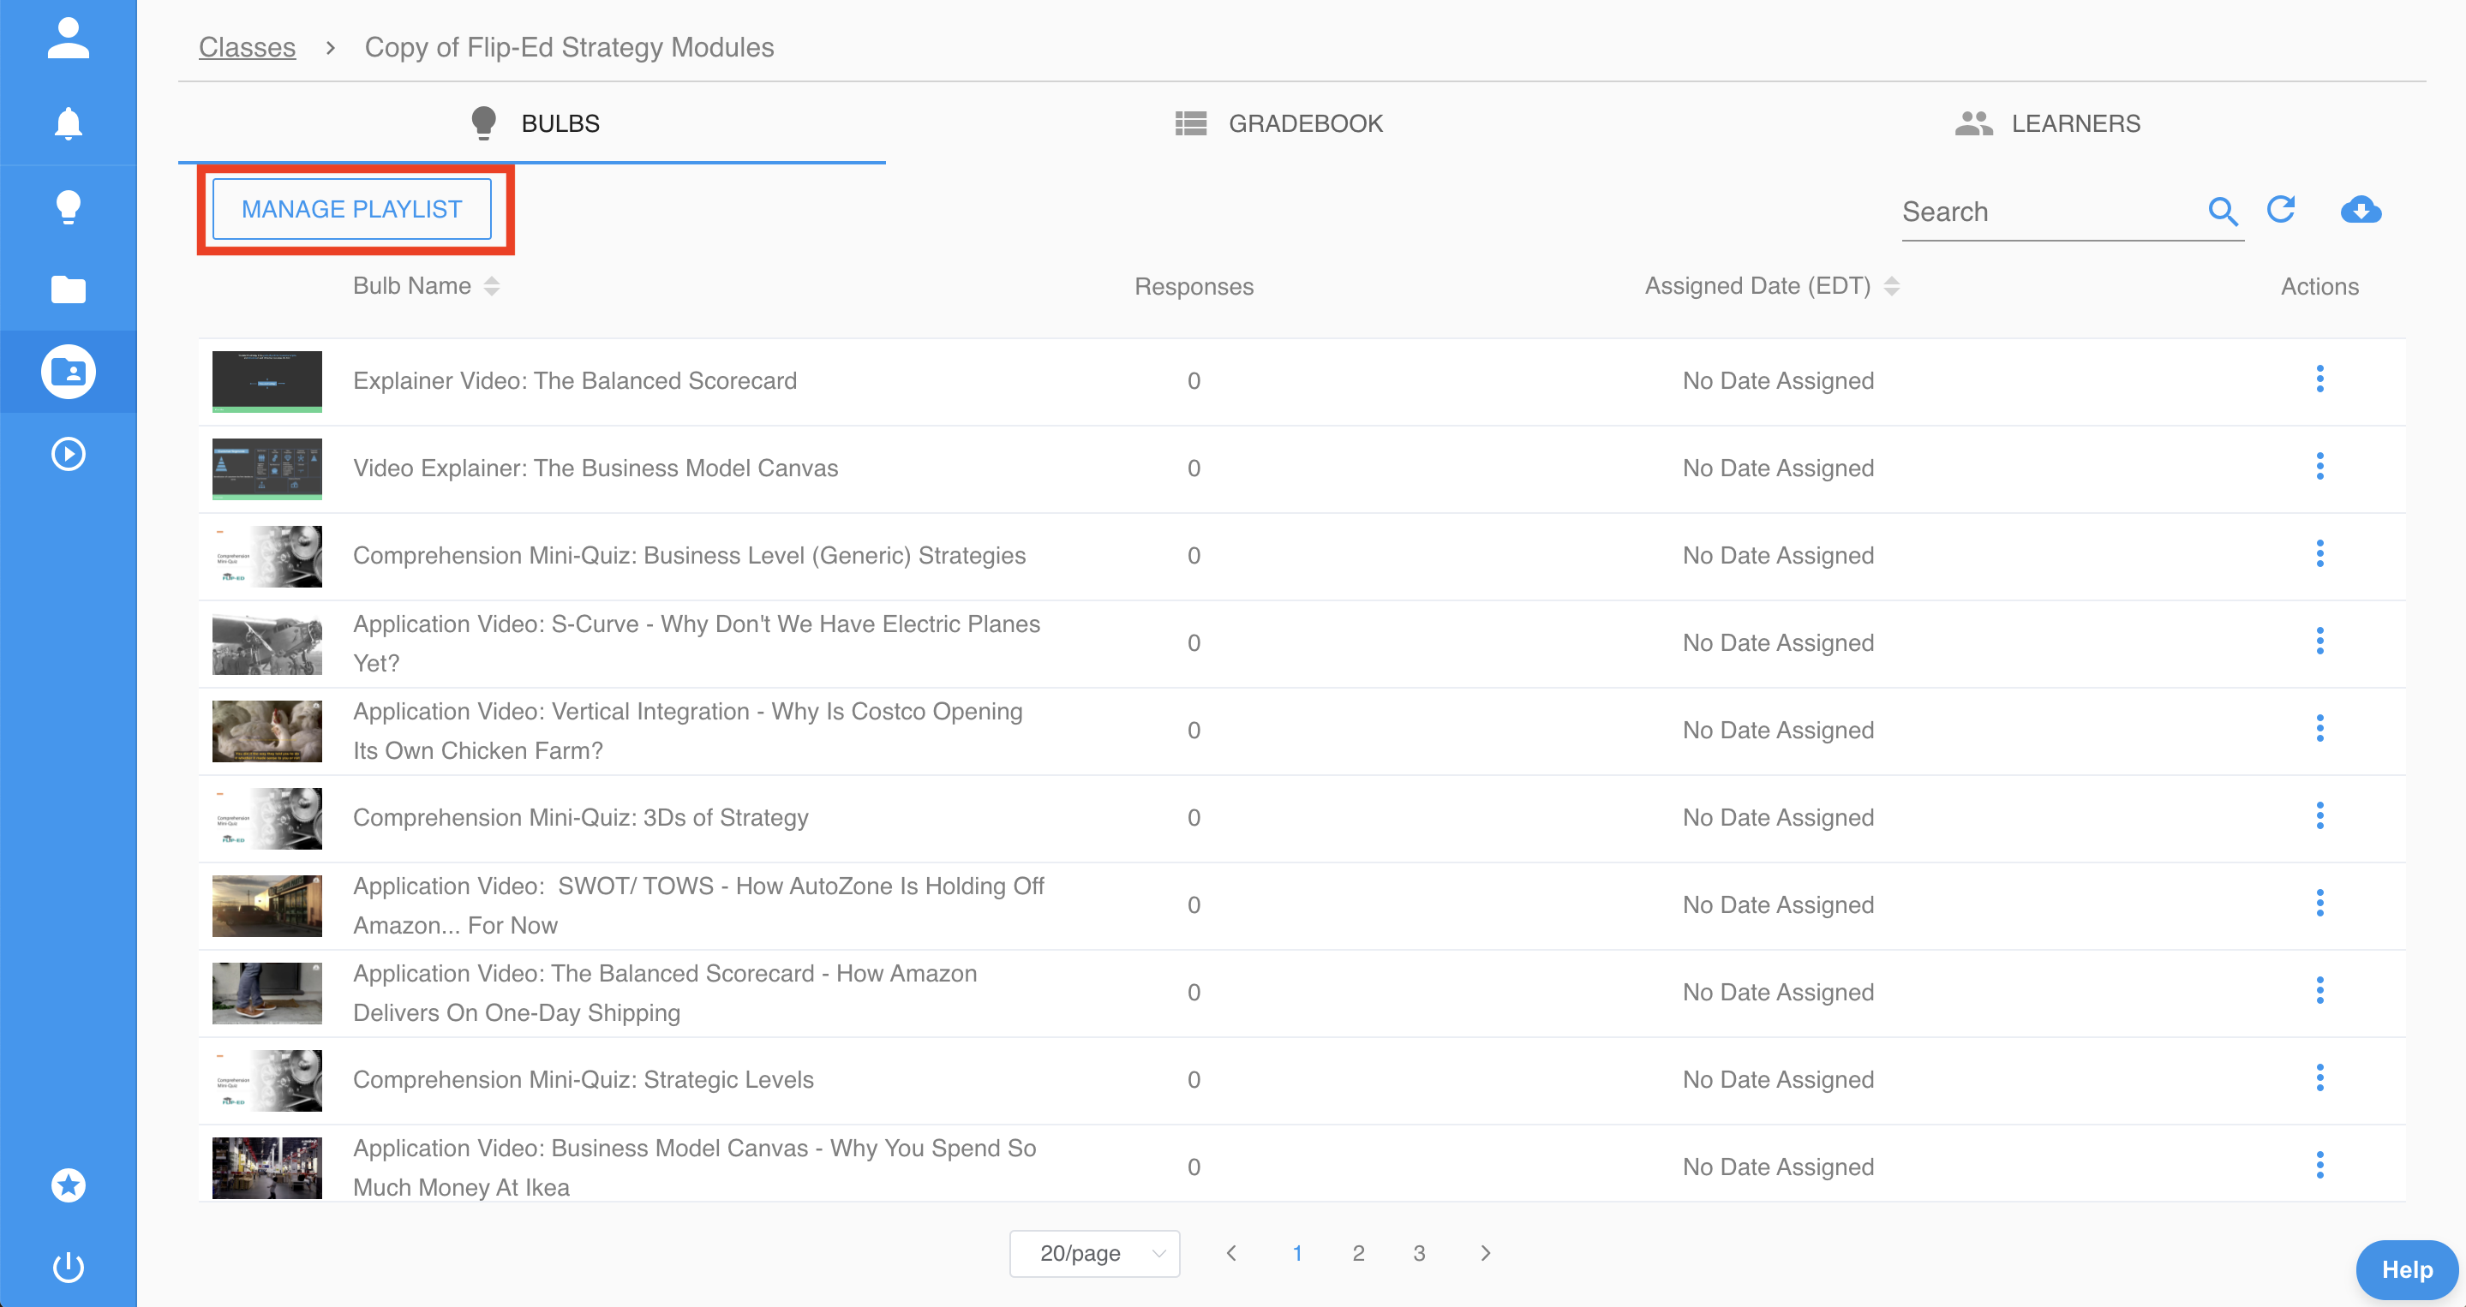Click the cloud download icon
This screenshot has height=1307, width=2466.
click(2361, 210)
